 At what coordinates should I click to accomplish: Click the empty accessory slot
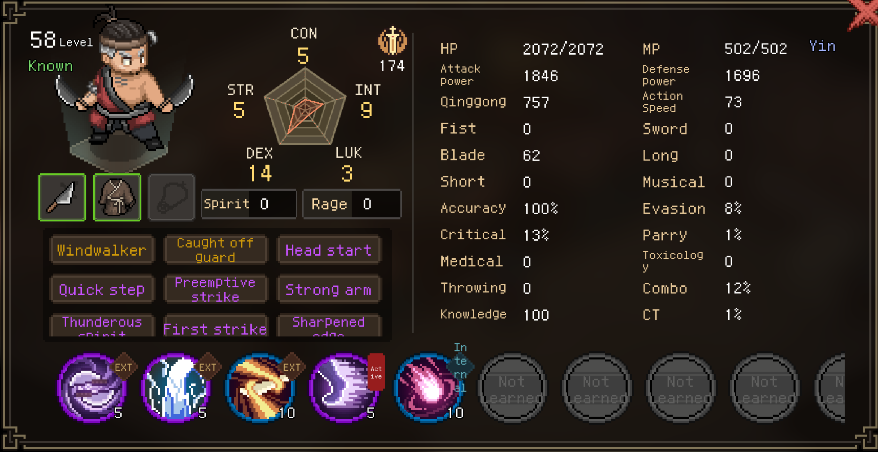172,197
